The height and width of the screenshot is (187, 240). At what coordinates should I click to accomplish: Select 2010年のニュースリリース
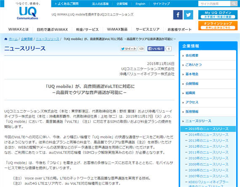pyautogui.click(x=208, y=158)
